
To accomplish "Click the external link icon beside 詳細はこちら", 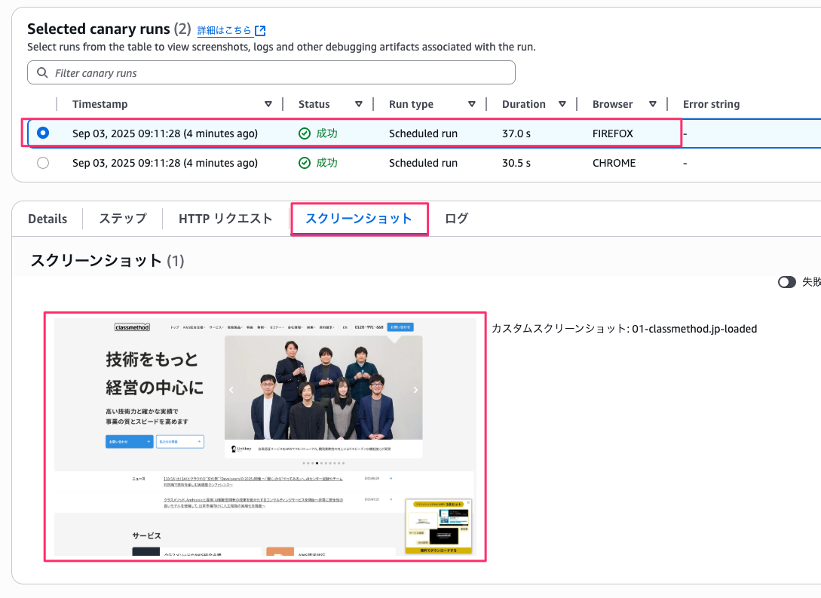I will pyautogui.click(x=260, y=30).
